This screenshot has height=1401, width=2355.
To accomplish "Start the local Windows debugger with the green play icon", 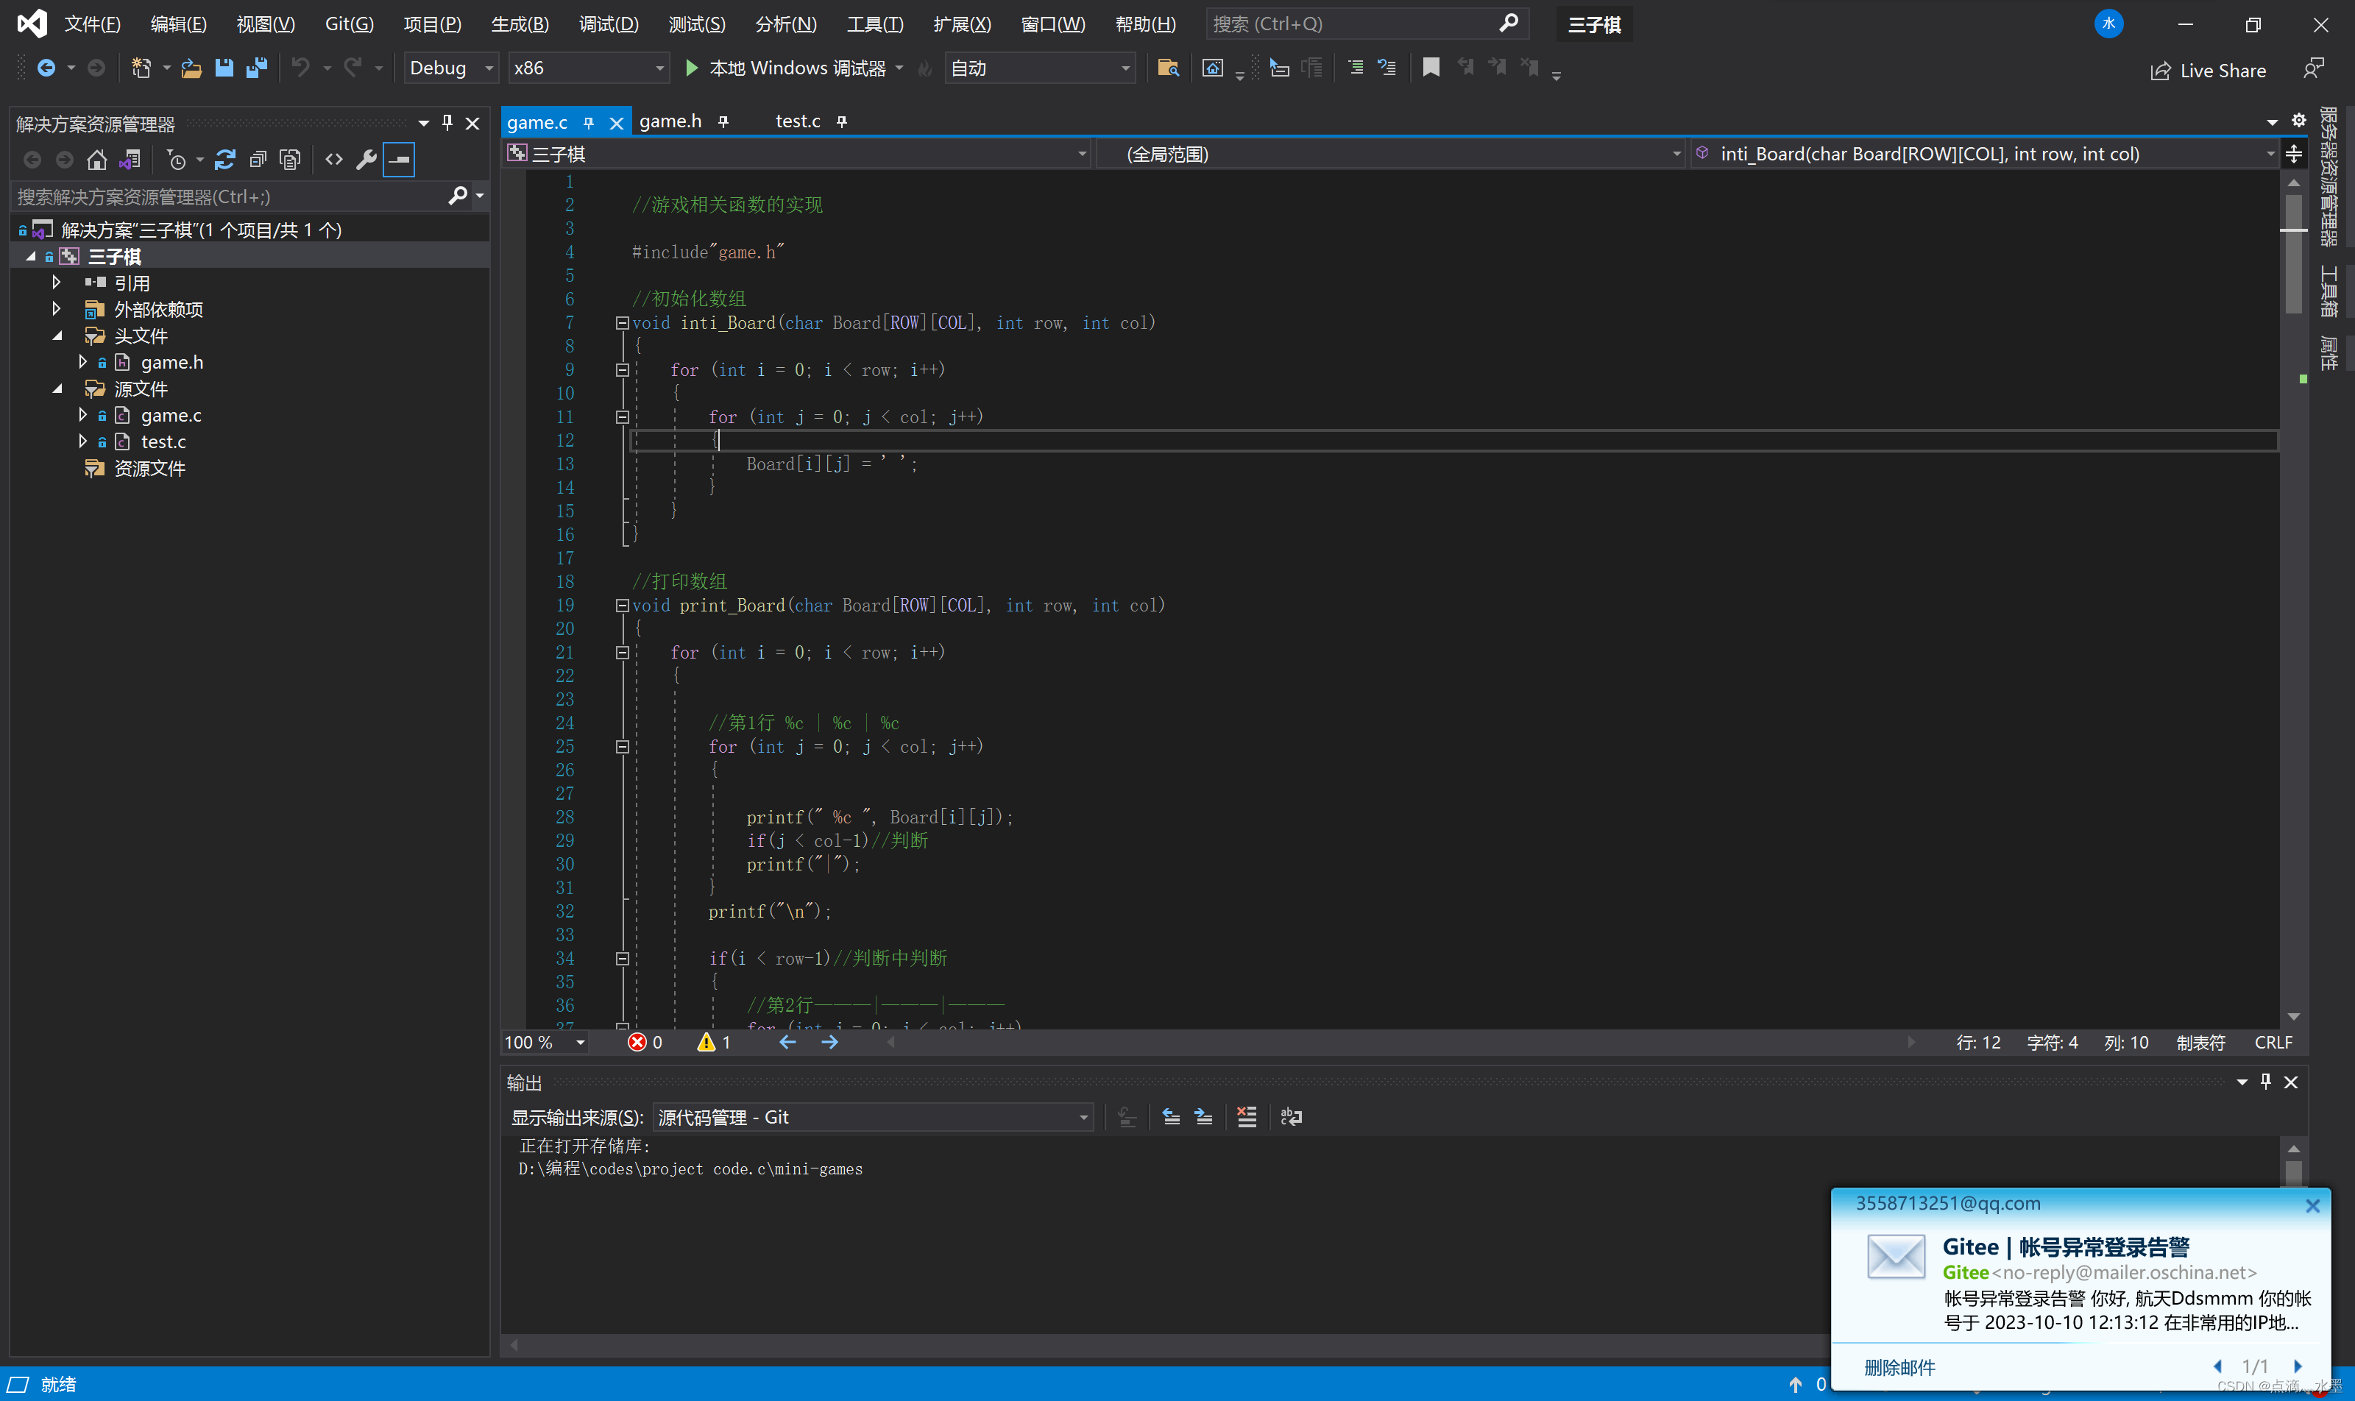I will point(692,68).
